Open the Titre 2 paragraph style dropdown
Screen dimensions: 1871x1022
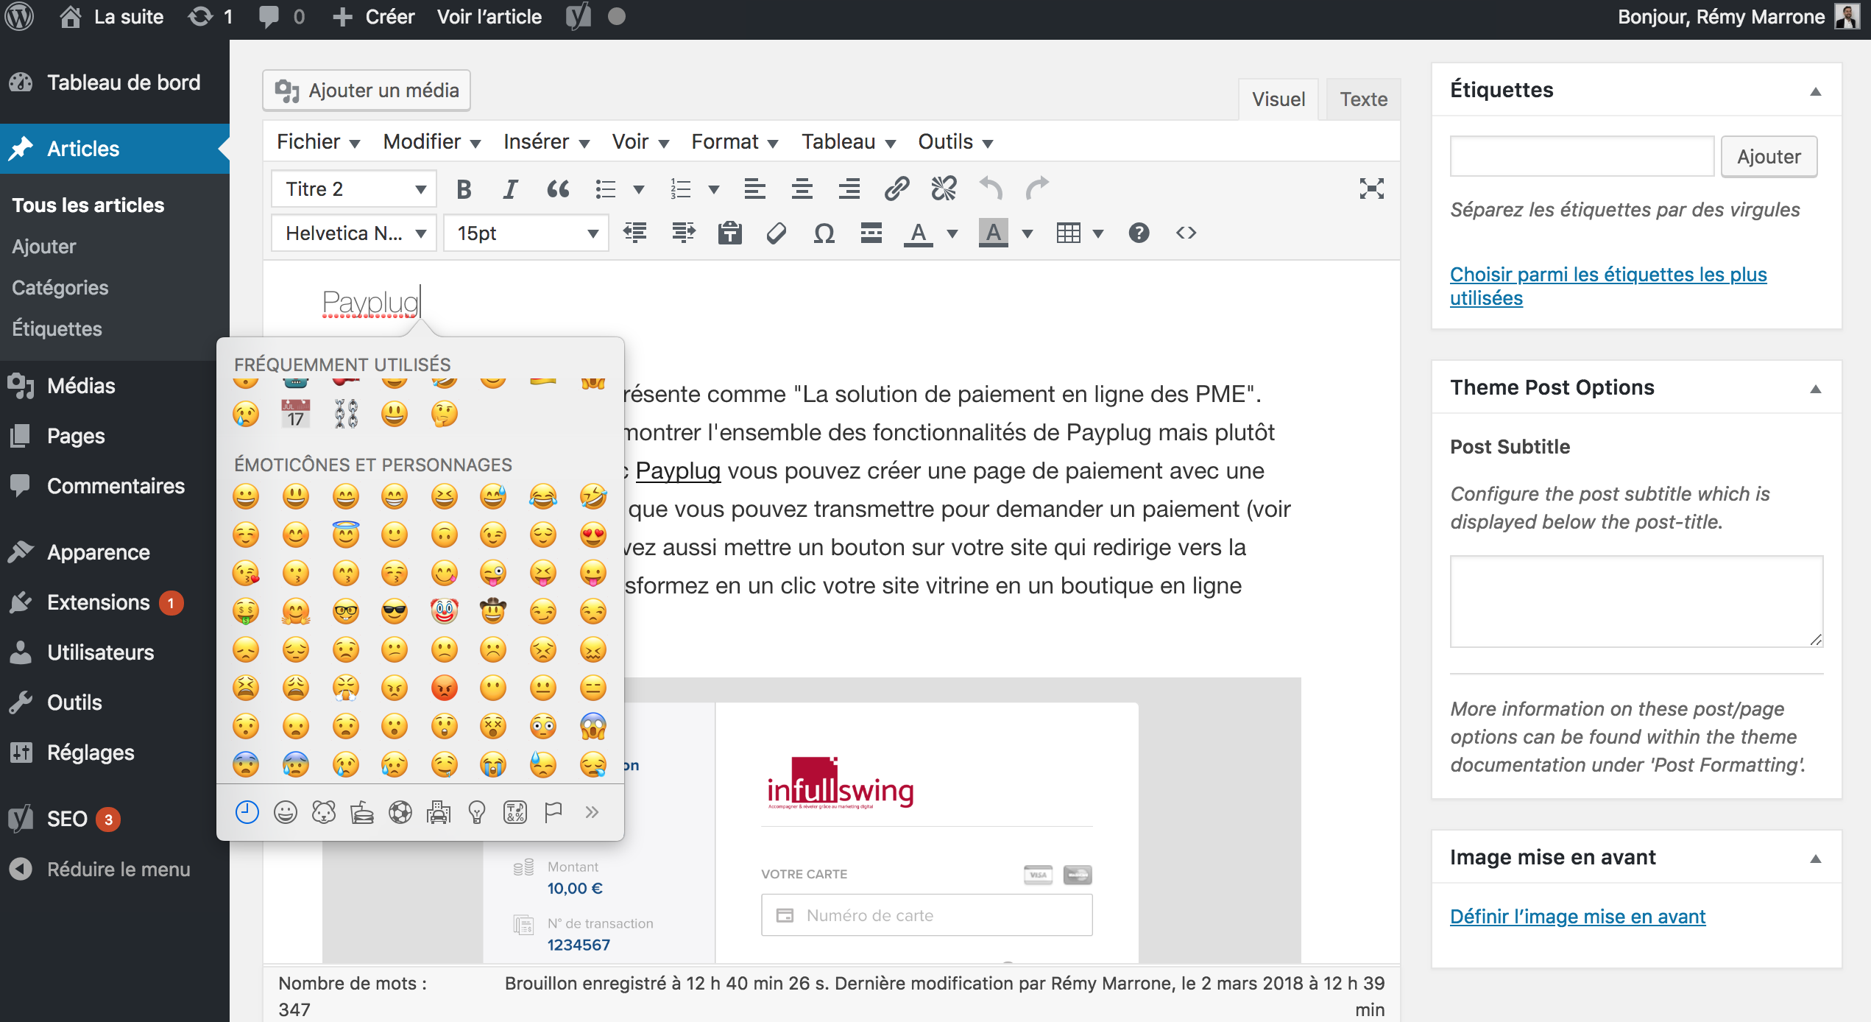point(354,189)
